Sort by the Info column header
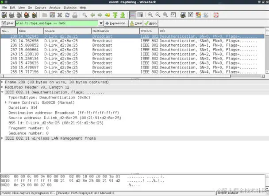 (x=211, y=31)
